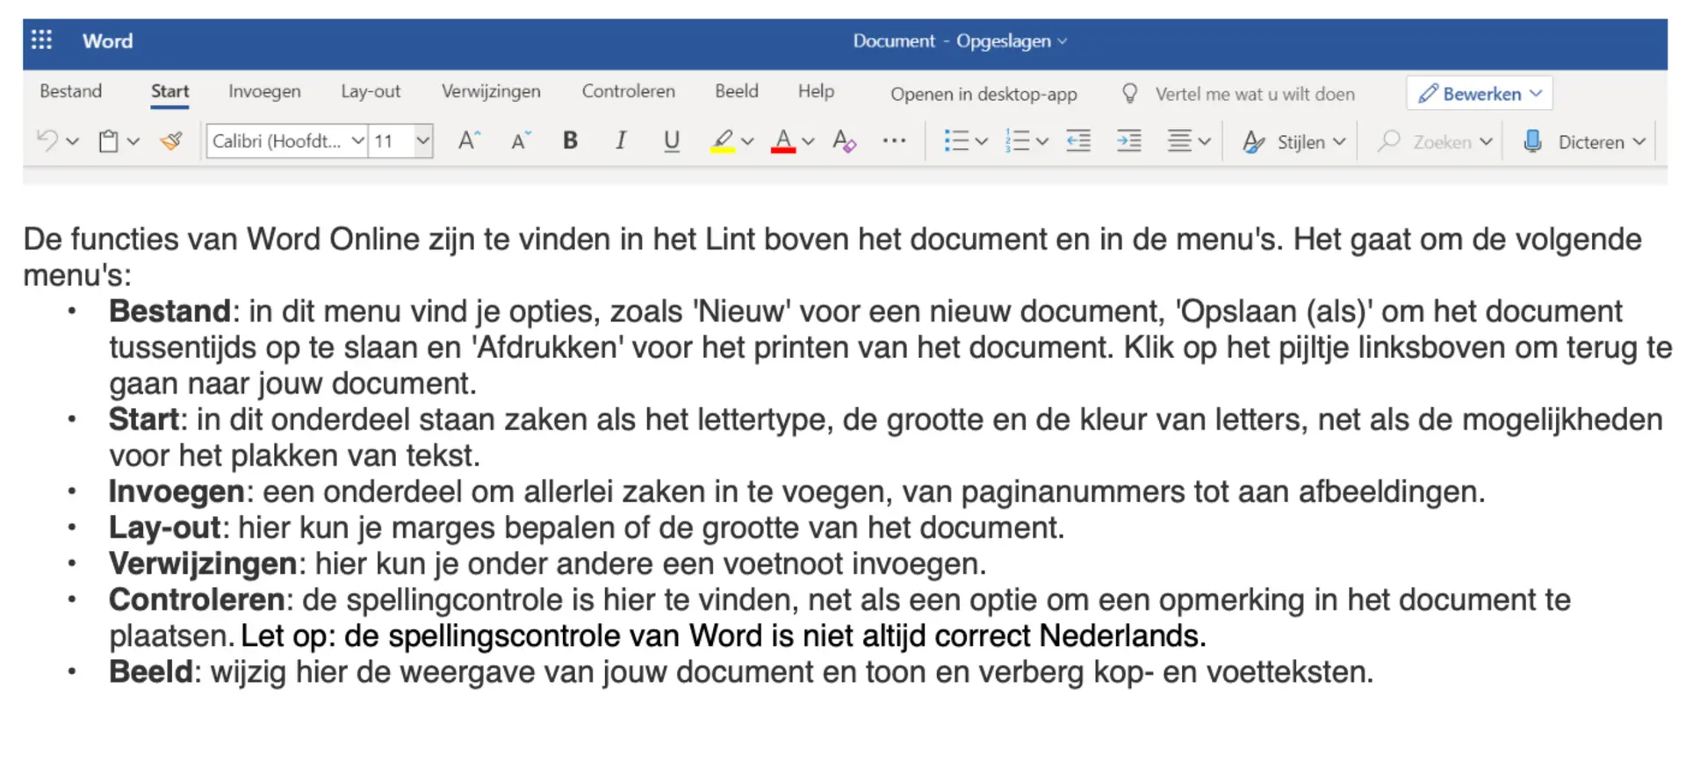
Task: Click the bold word 'Beeld' in the document
Action: (151, 671)
